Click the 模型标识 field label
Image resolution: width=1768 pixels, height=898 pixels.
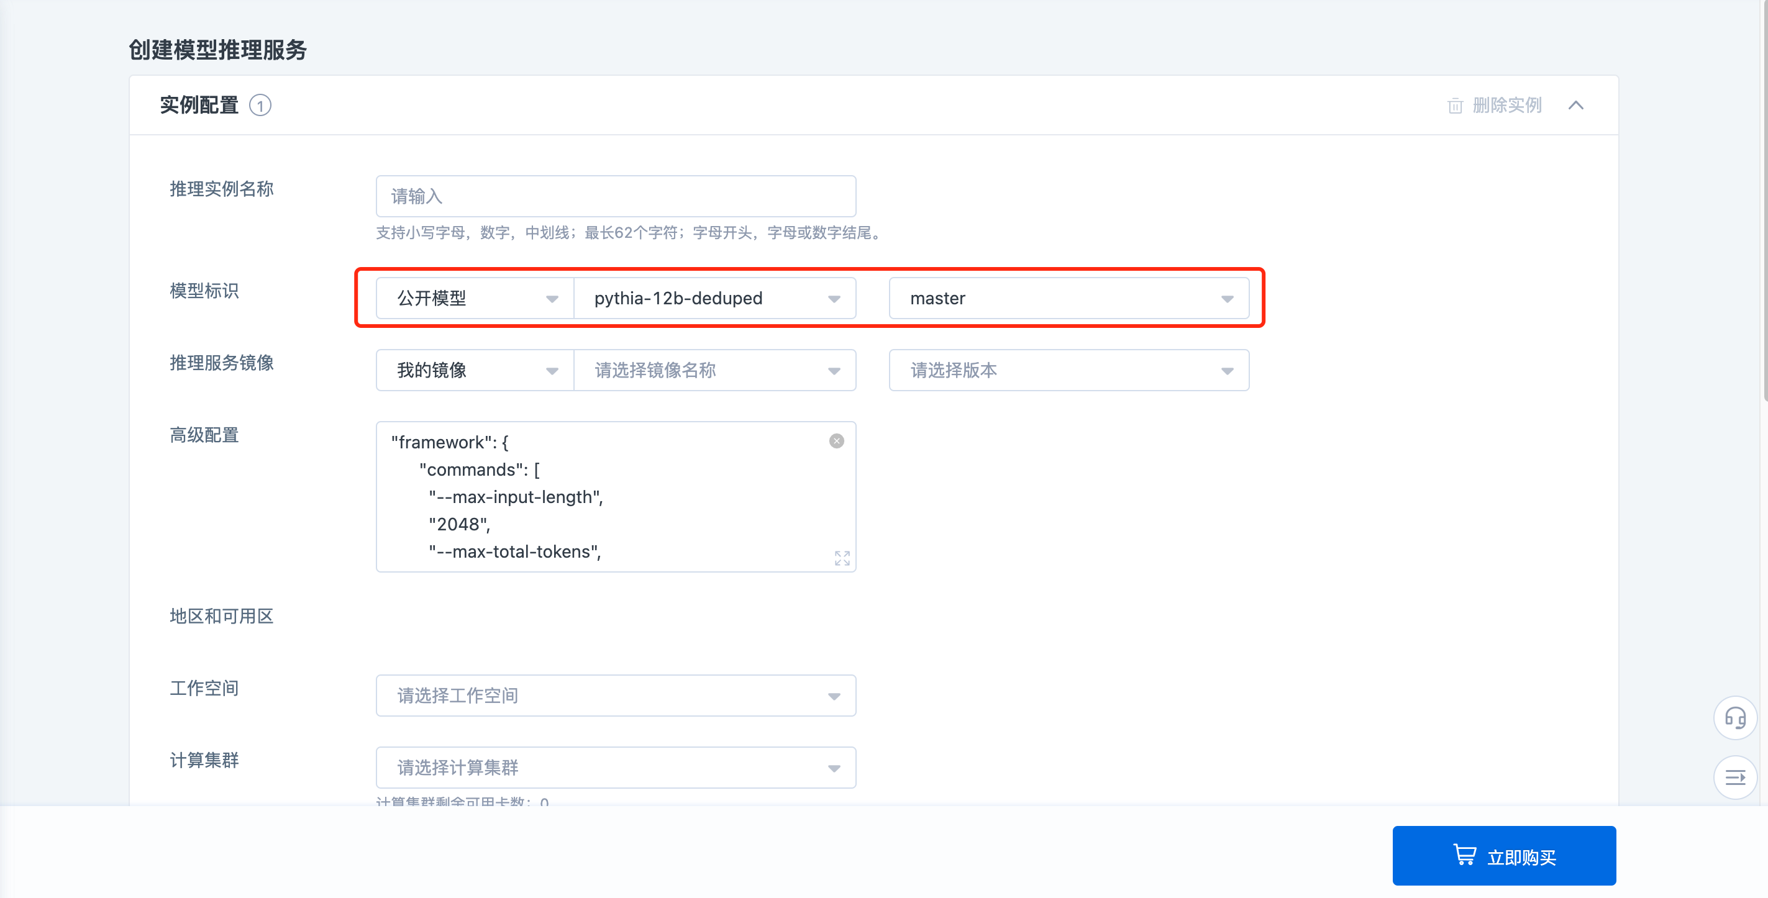point(204,291)
